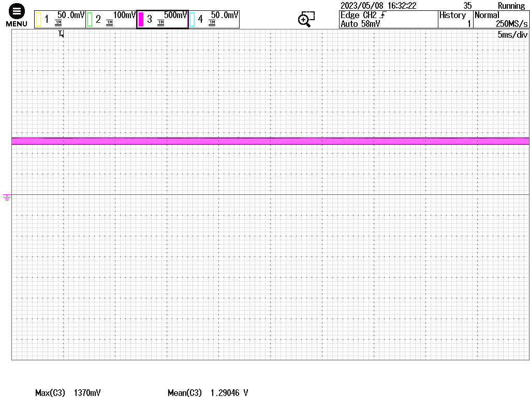Click the Mean(C3) measurement readout
Viewport: 530px width, 397px height.
(208, 393)
